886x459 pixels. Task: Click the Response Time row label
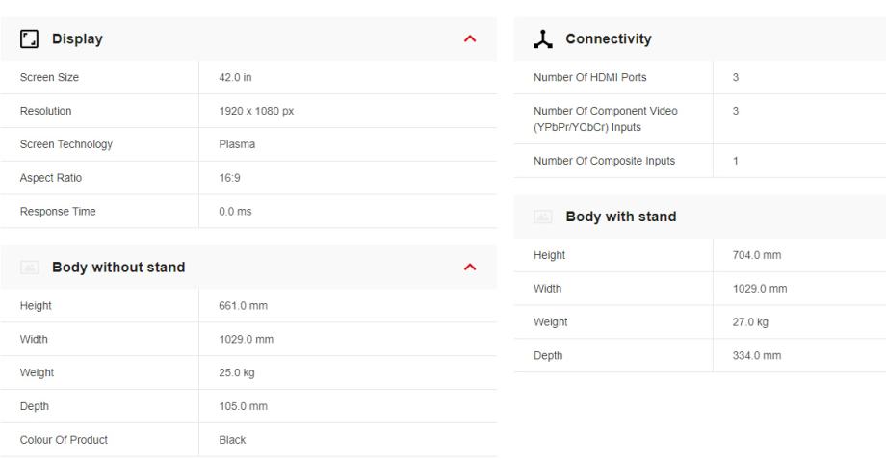coord(57,212)
